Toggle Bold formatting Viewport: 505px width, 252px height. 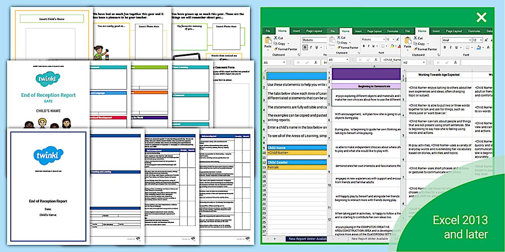point(445,48)
